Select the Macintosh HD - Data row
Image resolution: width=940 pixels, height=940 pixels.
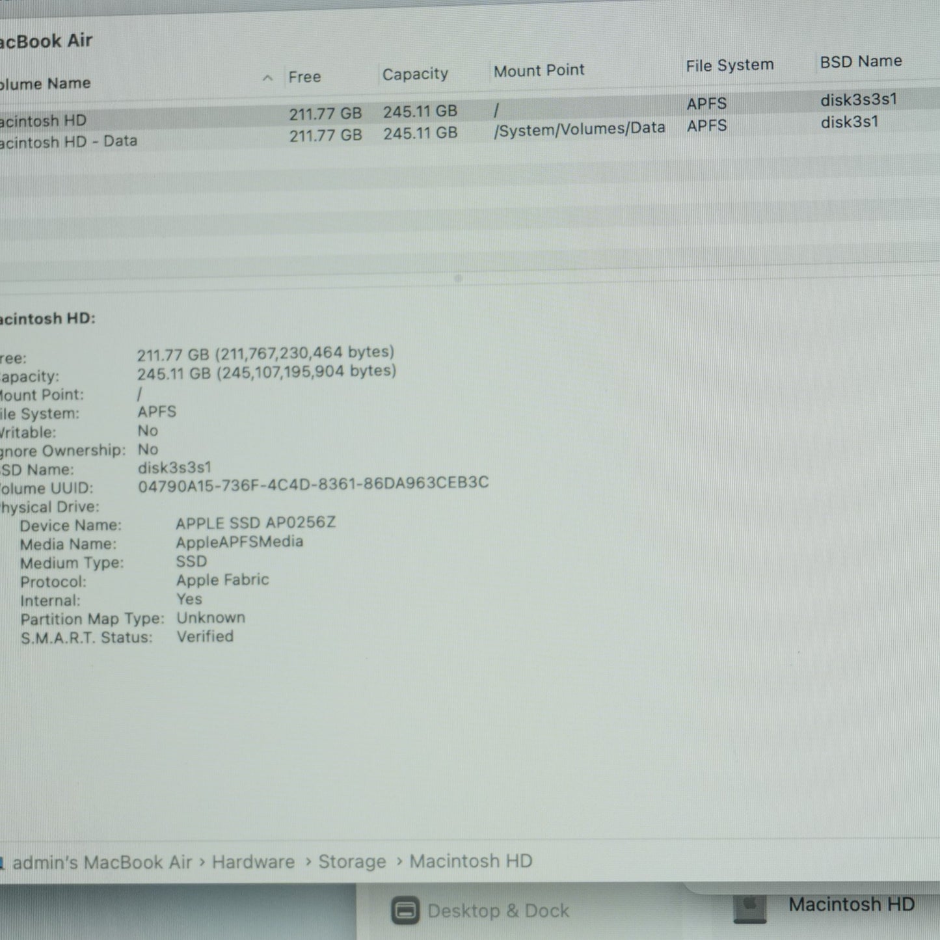[470, 133]
